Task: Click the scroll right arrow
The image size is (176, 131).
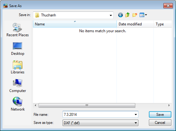Action: pyautogui.click(x=169, y=106)
